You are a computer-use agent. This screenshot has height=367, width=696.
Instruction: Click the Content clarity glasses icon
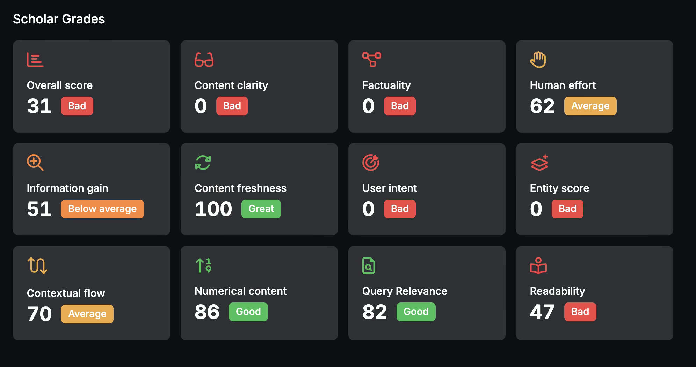pos(204,60)
